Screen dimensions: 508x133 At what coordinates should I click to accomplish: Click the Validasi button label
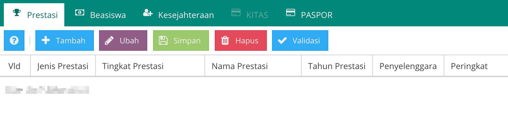click(x=306, y=41)
